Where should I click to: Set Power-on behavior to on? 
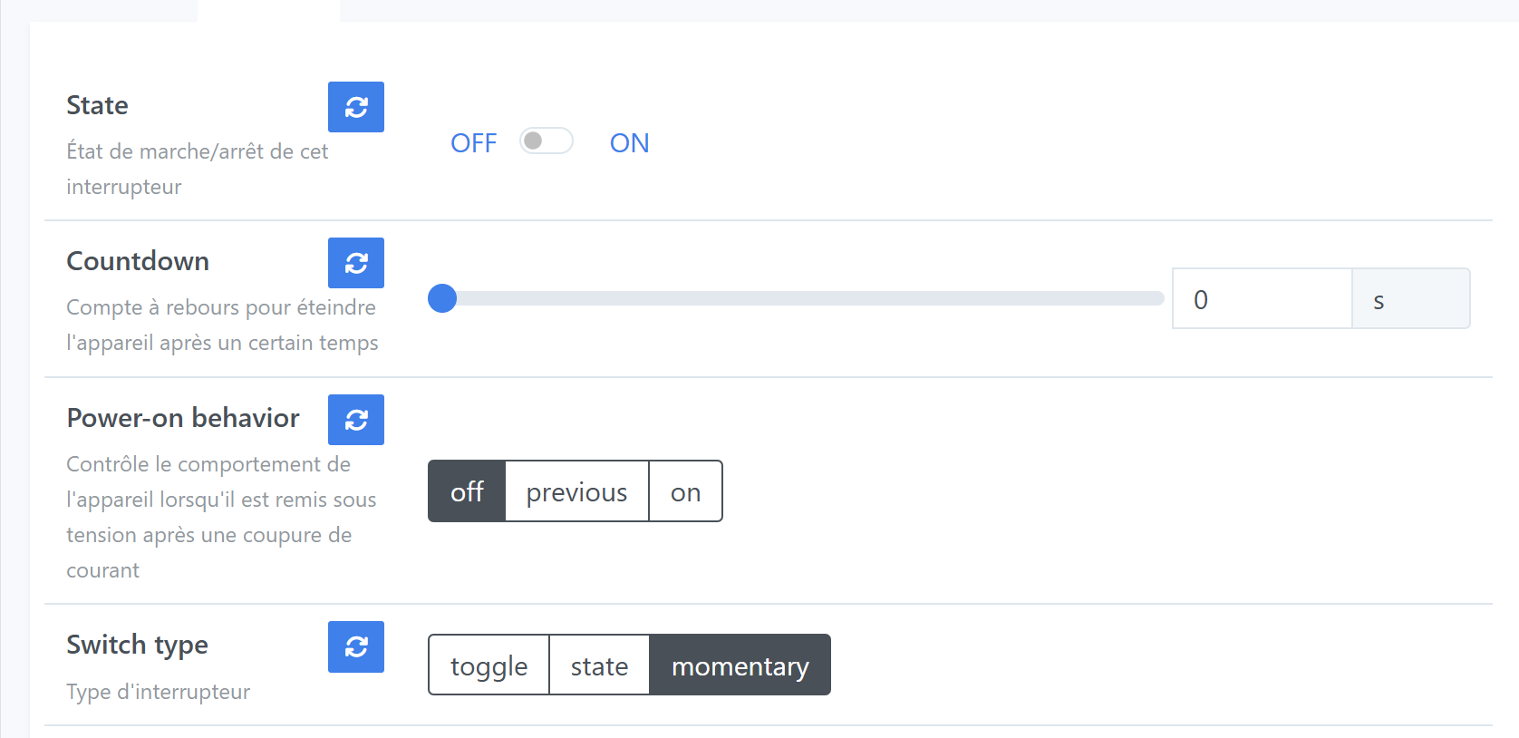pyautogui.click(x=686, y=491)
